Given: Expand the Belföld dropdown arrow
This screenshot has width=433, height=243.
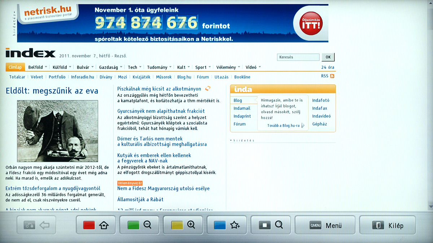Looking at the screenshot, I should point(47,67).
